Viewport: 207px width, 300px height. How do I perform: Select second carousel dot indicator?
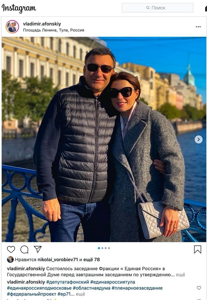[x=102, y=248]
